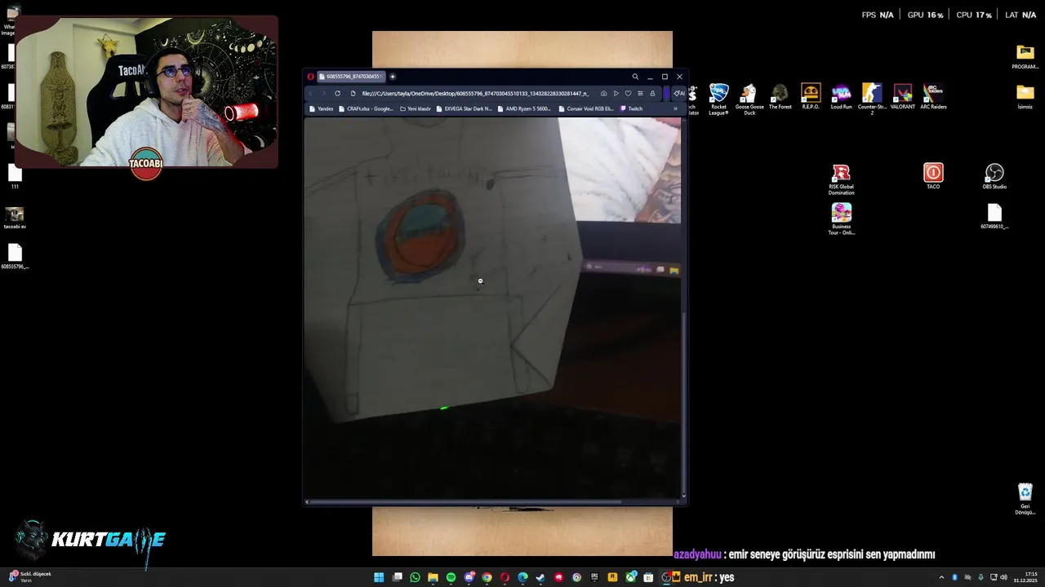1045x587 pixels.
Task: Select The Forest desktop shortcut
Action: click(x=780, y=96)
